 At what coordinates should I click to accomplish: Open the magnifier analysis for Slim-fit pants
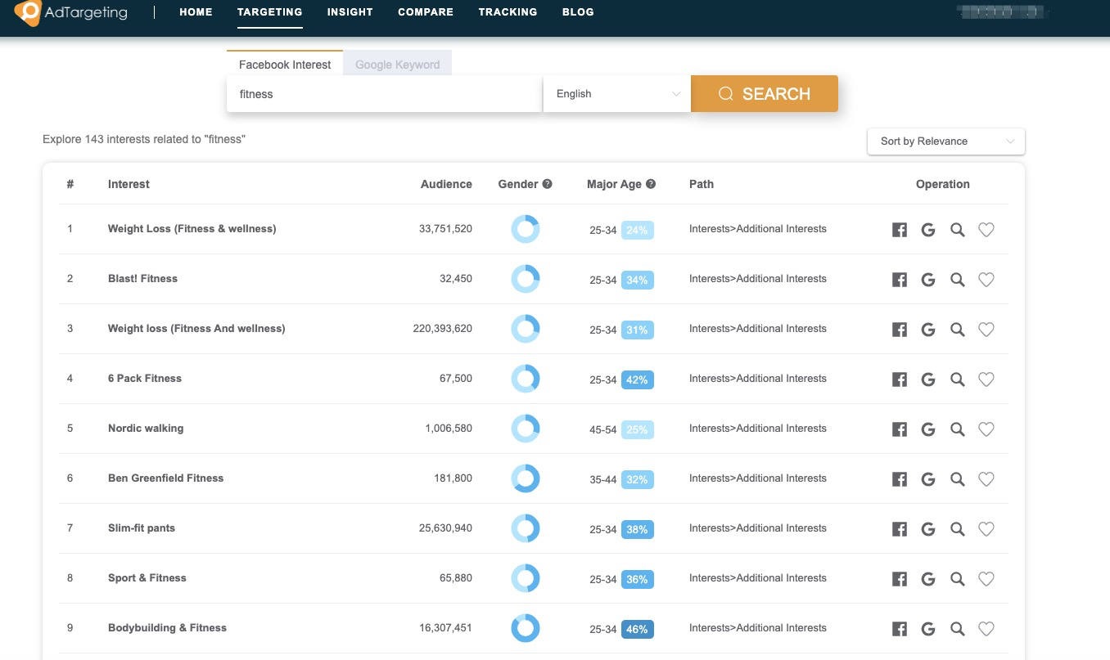957,529
